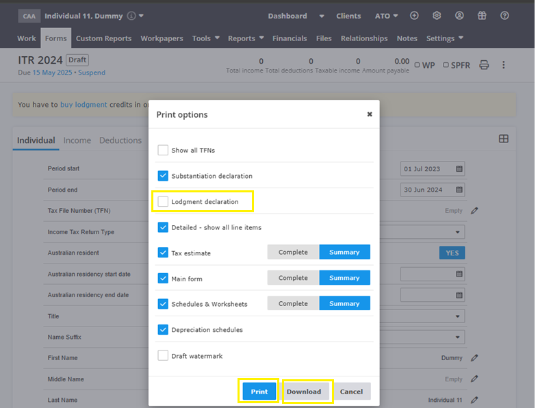Click the Print button
This screenshot has width=538, height=408.
(259, 391)
